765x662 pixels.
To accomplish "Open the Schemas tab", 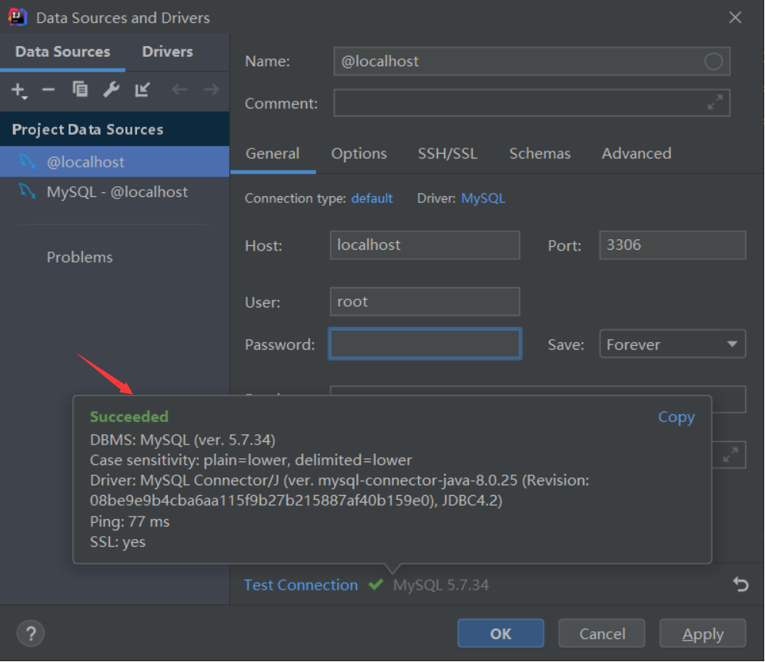I will 540,154.
